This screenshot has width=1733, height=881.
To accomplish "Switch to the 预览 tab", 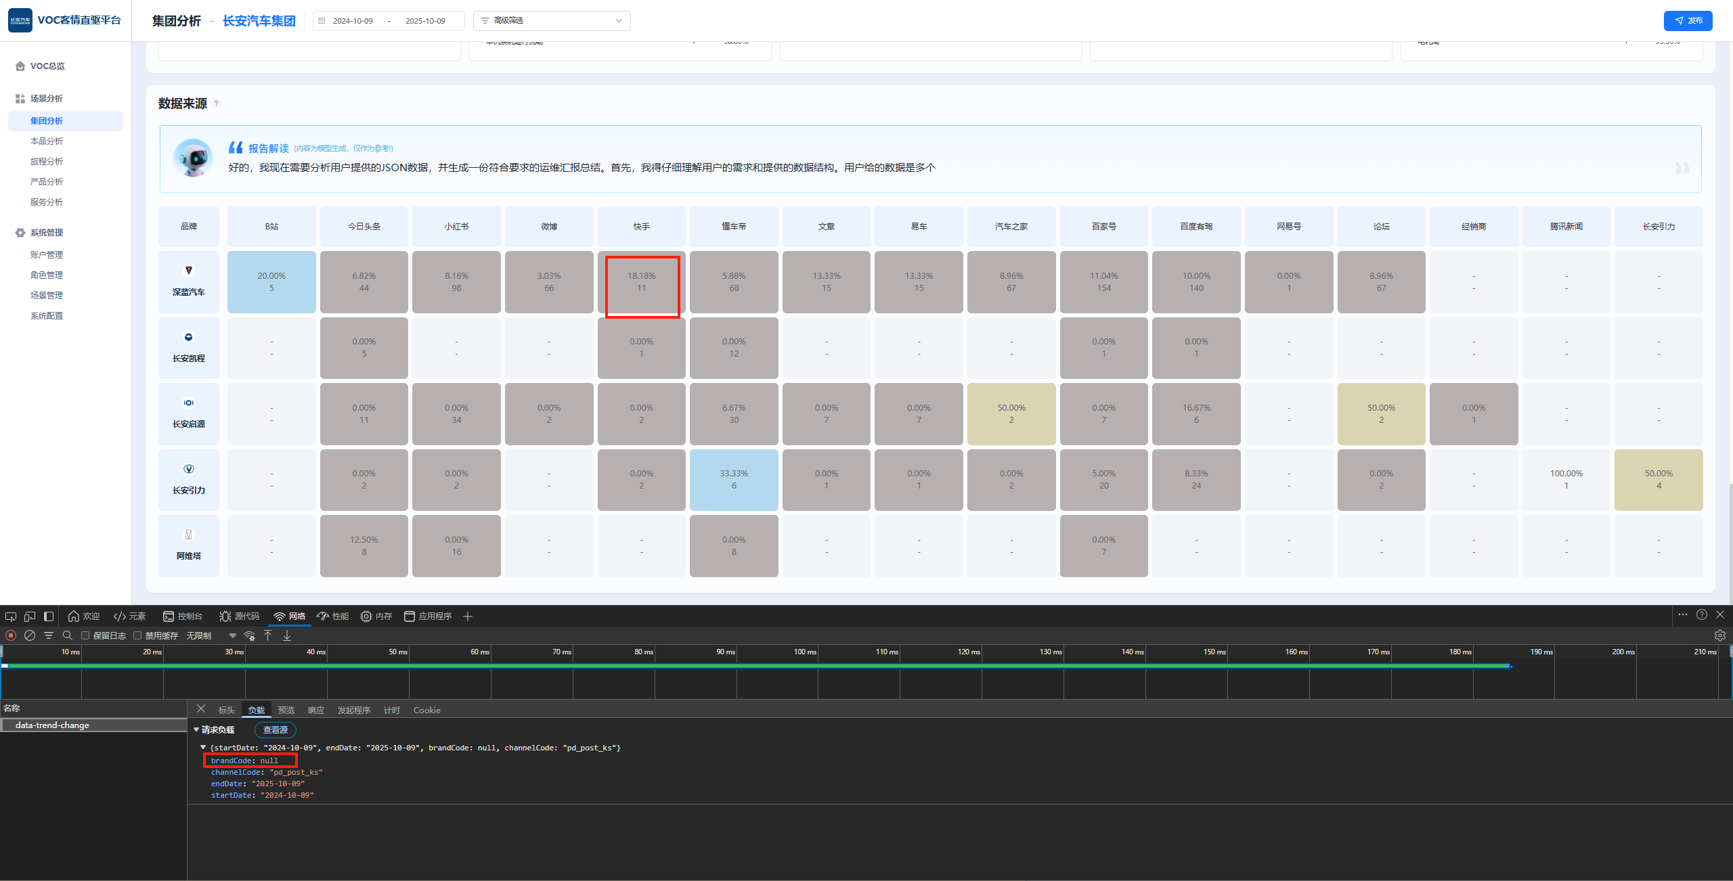I will [286, 710].
